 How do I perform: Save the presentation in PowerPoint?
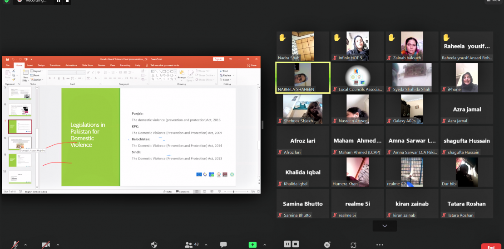click(8, 59)
